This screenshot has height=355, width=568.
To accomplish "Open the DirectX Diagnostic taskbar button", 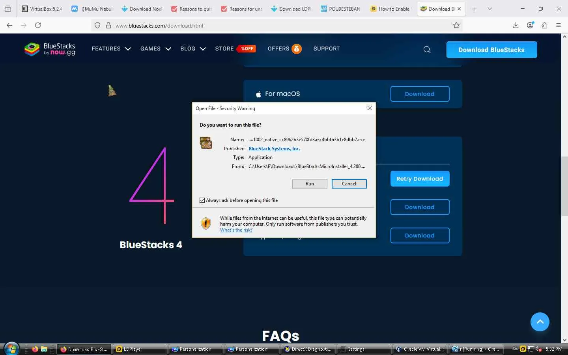I will coord(308,349).
